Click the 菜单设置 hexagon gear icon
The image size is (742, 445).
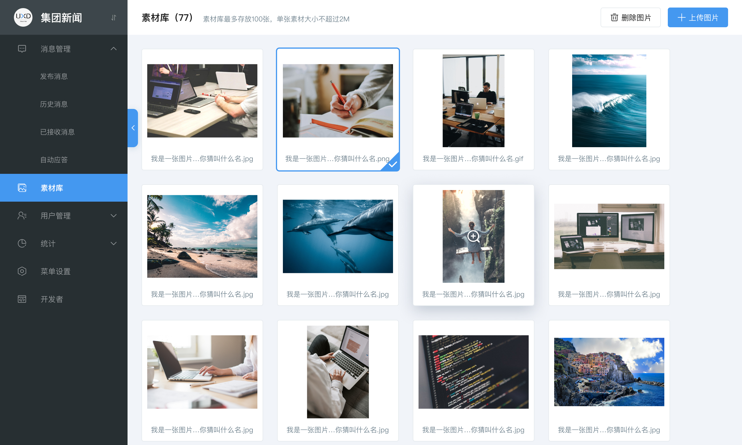coord(22,271)
